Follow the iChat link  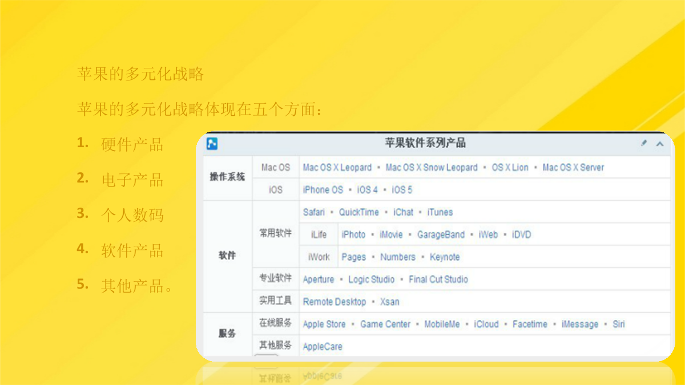[403, 212]
